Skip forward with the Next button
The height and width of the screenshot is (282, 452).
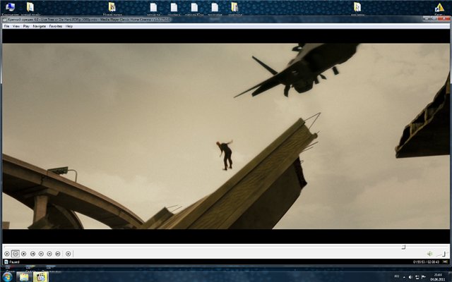point(58,254)
